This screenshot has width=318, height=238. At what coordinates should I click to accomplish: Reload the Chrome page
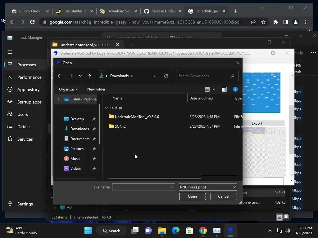(x=32, y=22)
